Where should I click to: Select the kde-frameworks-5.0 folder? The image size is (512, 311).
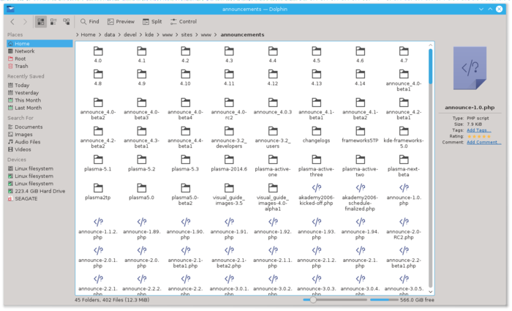tap(404, 138)
